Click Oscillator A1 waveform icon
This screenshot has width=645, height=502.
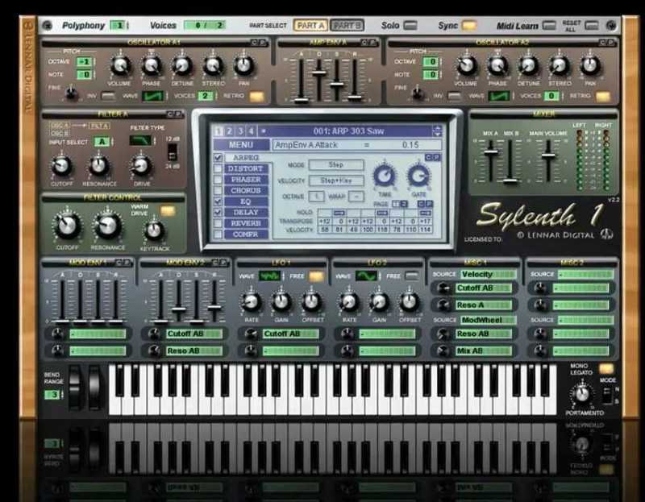[152, 96]
